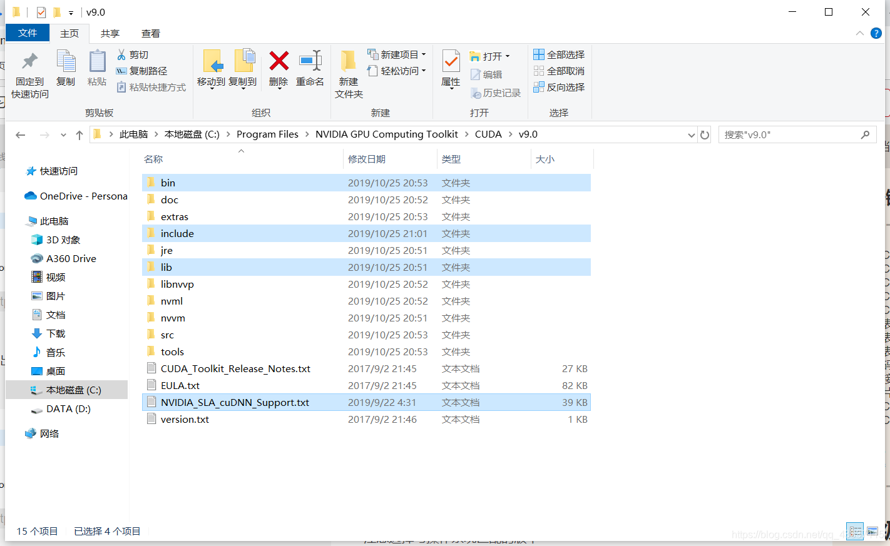Open the Copy to menu
Screen dimensions: 890x546
click(x=243, y=69)
